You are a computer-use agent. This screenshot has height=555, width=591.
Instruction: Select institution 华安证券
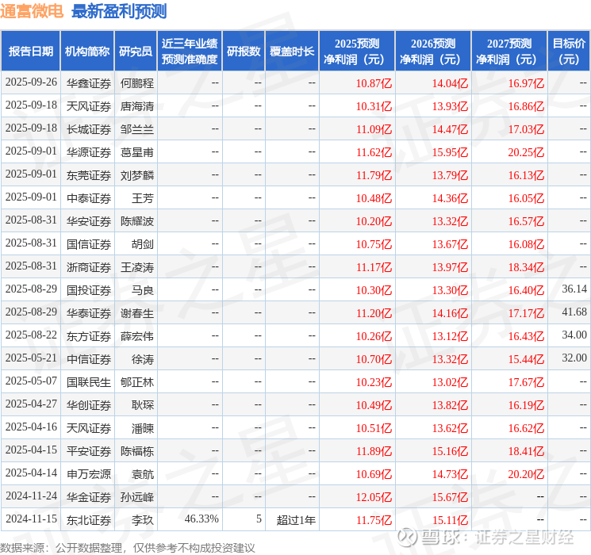point(89,221)
